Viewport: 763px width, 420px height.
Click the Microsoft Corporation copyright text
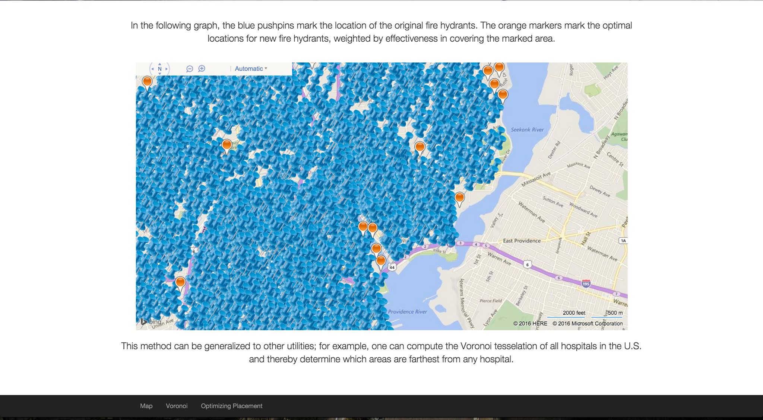click(x=588, y=323)
